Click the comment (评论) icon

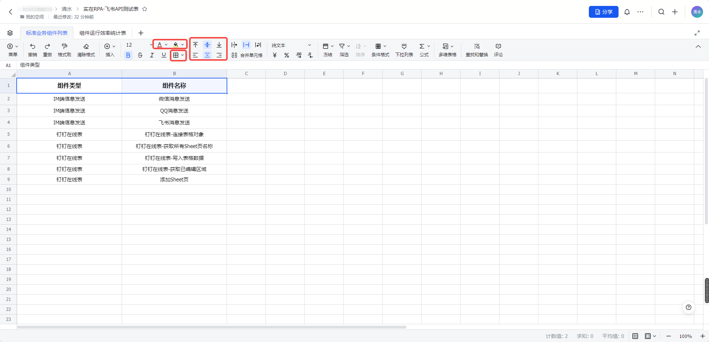(x=498, y=46)
